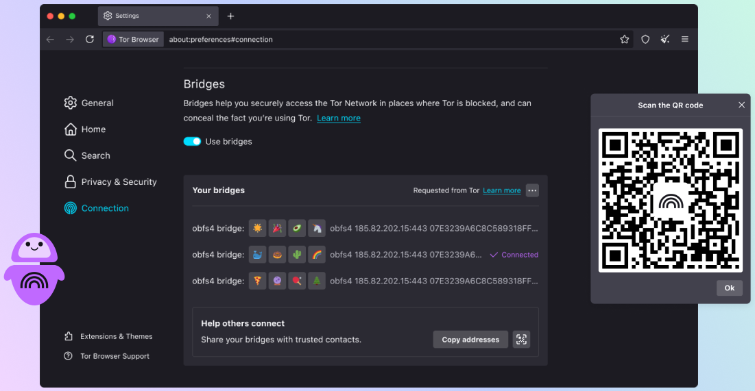Open the hamburger application menu

point(684,40)
